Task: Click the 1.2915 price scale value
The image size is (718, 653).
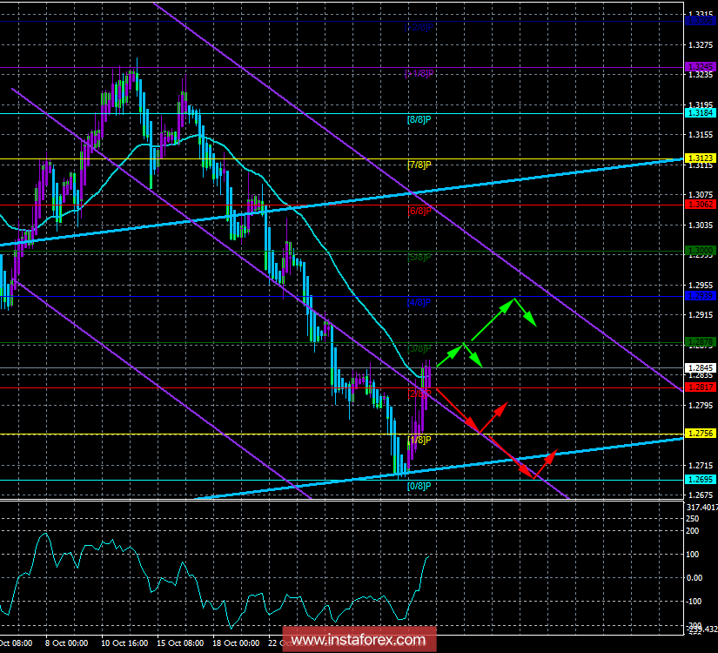Action: tap(701, 315)
